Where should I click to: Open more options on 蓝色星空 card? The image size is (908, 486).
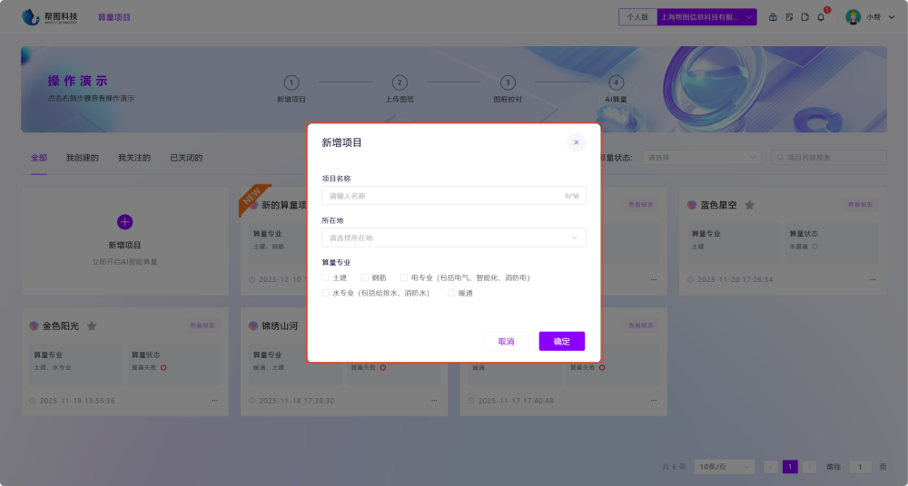873,279
